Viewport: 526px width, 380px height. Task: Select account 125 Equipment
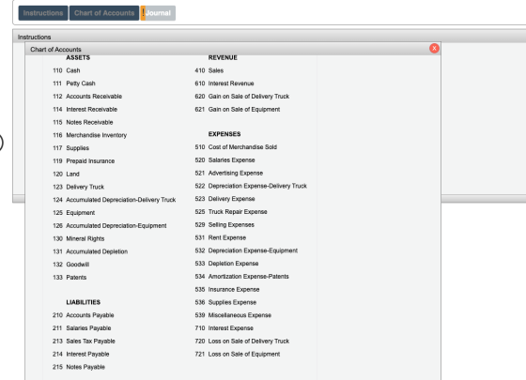74,213
